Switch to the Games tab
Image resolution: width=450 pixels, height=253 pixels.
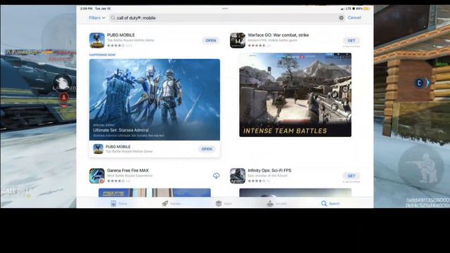[x=172, y=203]
